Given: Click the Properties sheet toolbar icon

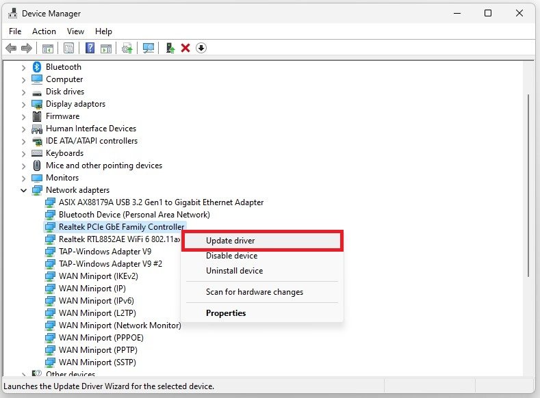Looking at the screenshot, I should (x=68, y=48).
